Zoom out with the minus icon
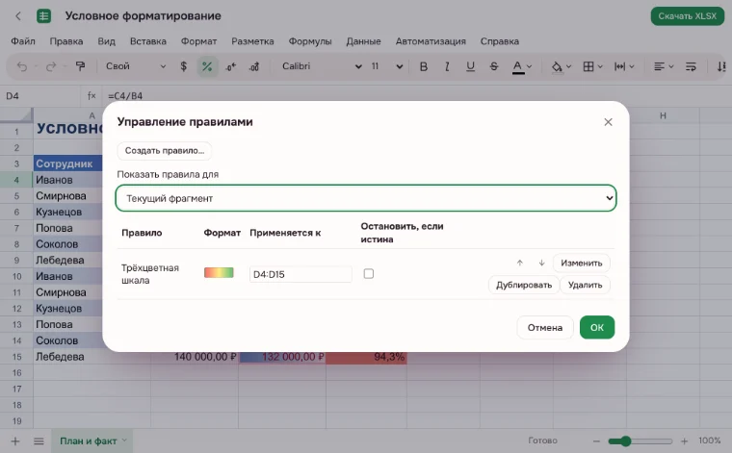The height and width of the screenshot is (453, 732). (x=596, y=440)
